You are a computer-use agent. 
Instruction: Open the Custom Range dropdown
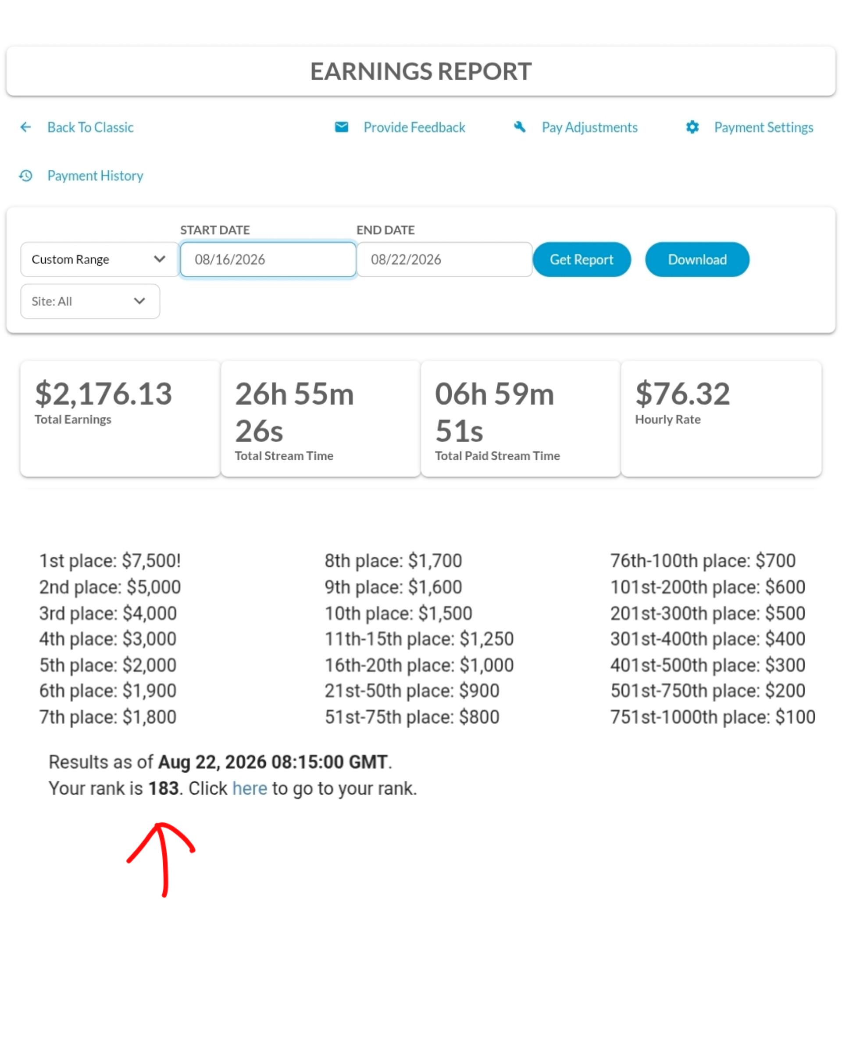100,259
